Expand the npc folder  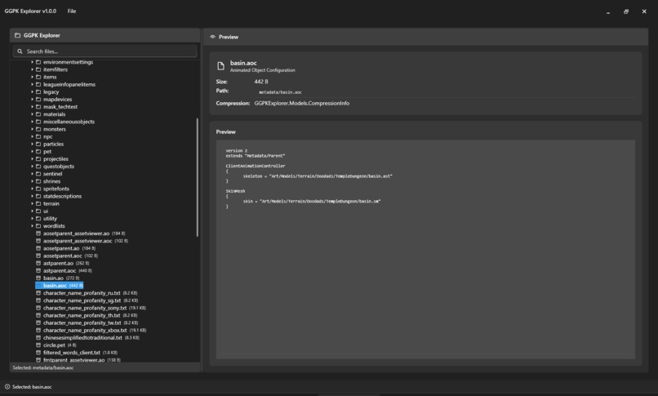point(32,136)
